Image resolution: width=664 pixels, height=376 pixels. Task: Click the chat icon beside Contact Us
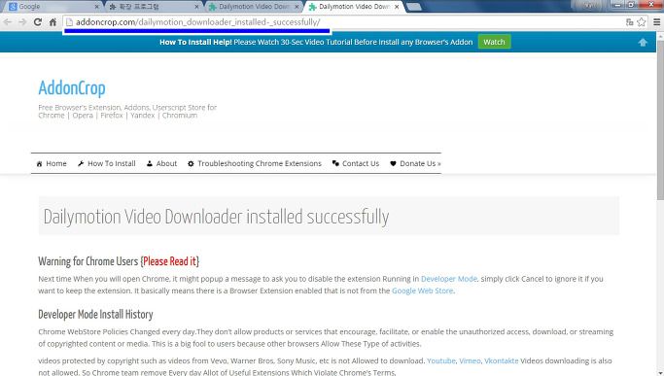335,163
